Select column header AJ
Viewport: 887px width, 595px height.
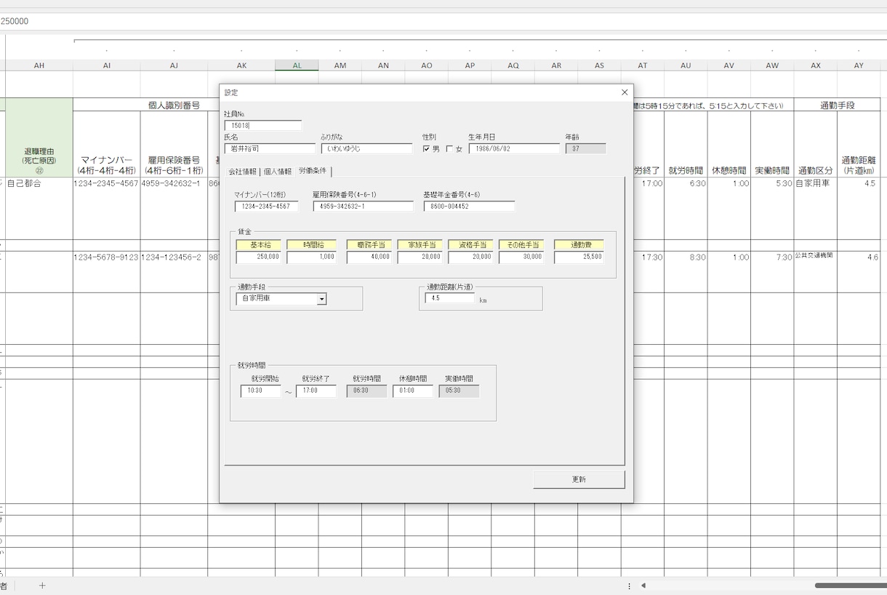(174, 65)
